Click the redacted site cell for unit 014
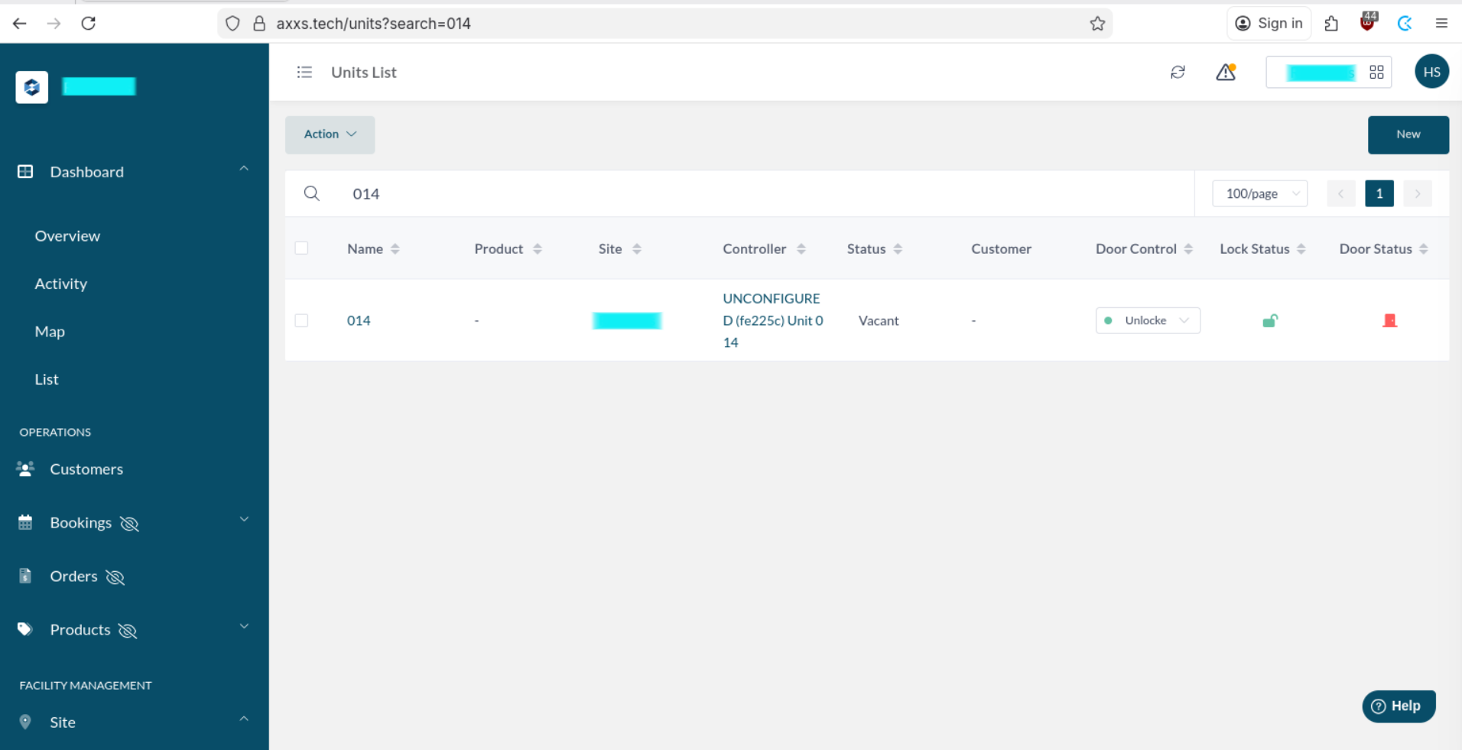The image size is (1462, 750). point(627,320)
